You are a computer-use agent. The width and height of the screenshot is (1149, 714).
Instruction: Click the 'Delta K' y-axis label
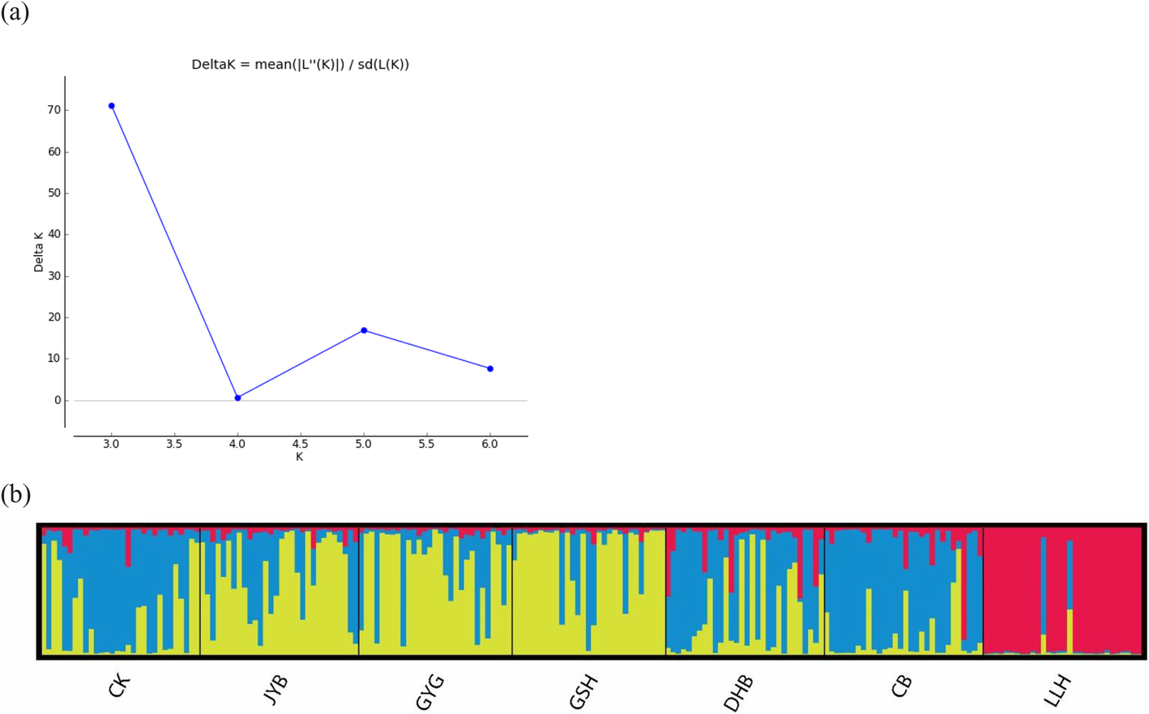click(38, 252)
